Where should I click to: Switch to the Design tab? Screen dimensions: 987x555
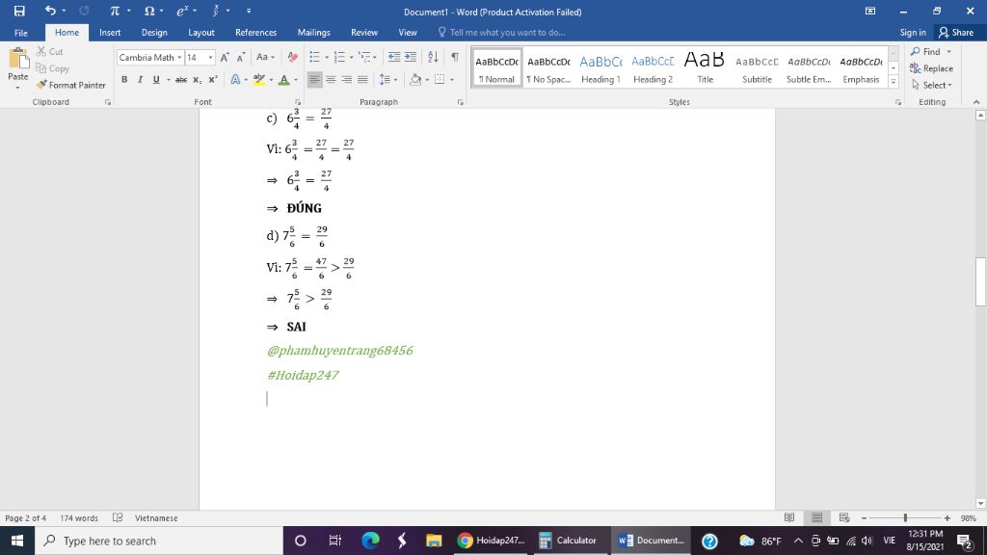click(154, 32)
